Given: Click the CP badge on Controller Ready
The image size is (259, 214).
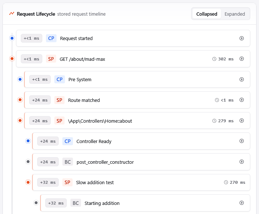Looking at the screenshot, I should click(67, 141).
